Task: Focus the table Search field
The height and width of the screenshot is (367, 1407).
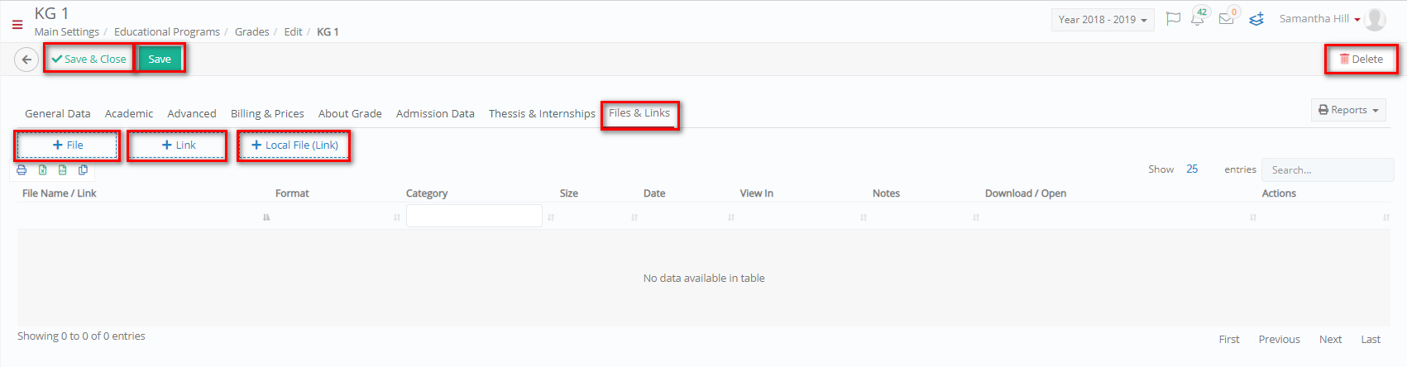Action: point(1328,170)
